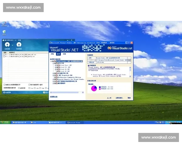Viewport: 182px width, 145px height.
Task: Click the Check Update (检查更新) icon in virtual drive window
Action: 4,92
